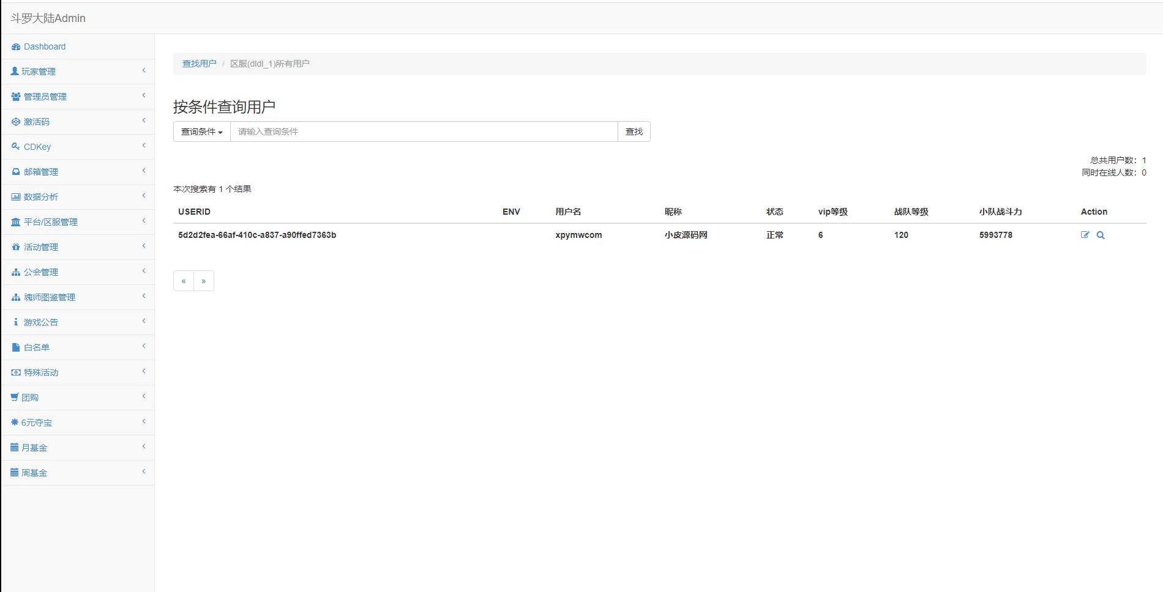Expand the 玩家管理 chevron arrow
Image resolution: width=1163 pixels, height=592 pixels.
[x=144, y=71]
